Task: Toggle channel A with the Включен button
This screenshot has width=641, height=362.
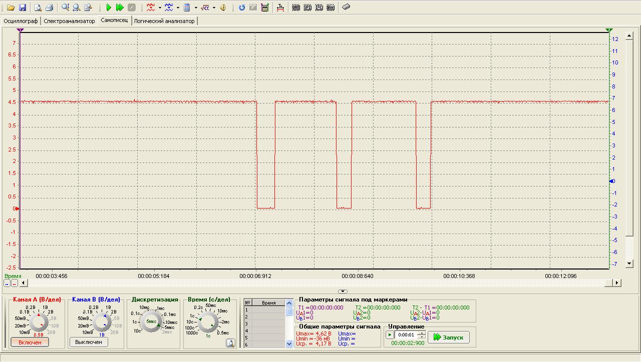Action: tap(30, 342)
